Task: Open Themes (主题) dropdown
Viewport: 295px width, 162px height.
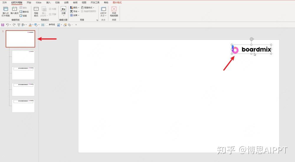Action: (x=63, y=11)
